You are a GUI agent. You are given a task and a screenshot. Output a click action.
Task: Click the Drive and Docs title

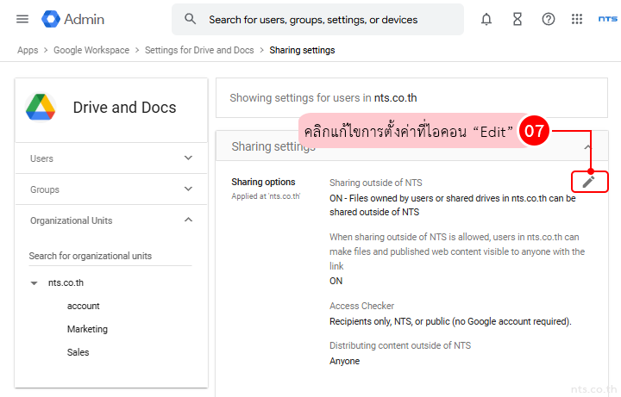[x=124, y=107]
